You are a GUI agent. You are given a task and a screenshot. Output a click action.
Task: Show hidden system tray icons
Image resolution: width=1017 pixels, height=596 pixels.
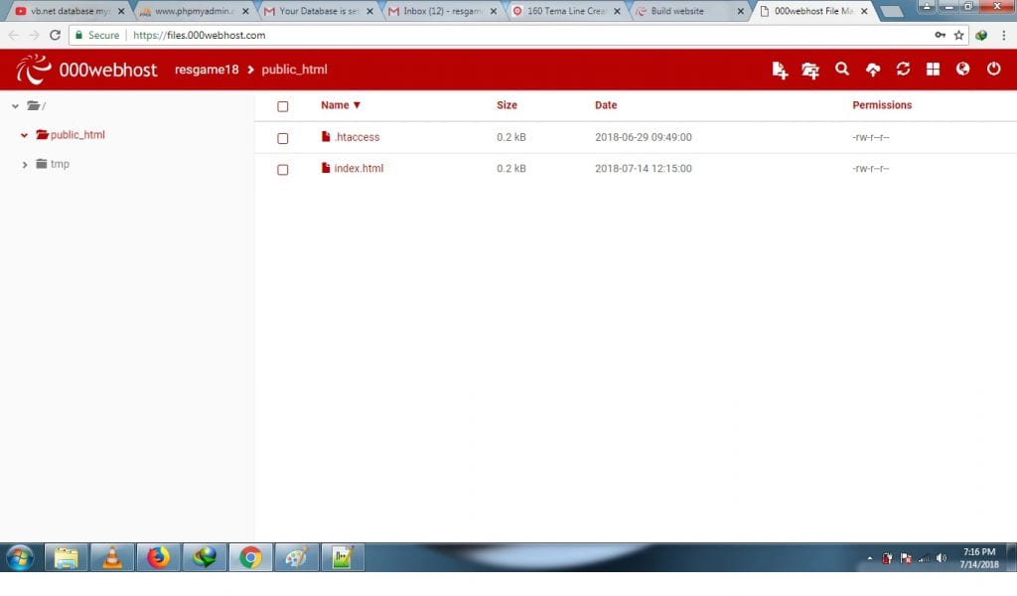coord(870,557)
